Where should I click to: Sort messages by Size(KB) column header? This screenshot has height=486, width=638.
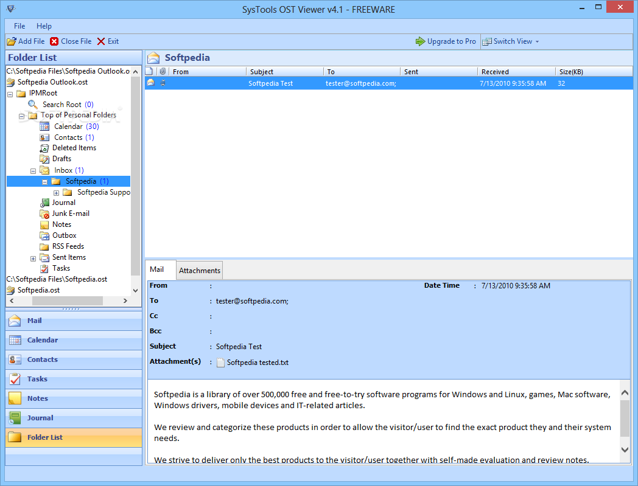(x=594, y=72)
